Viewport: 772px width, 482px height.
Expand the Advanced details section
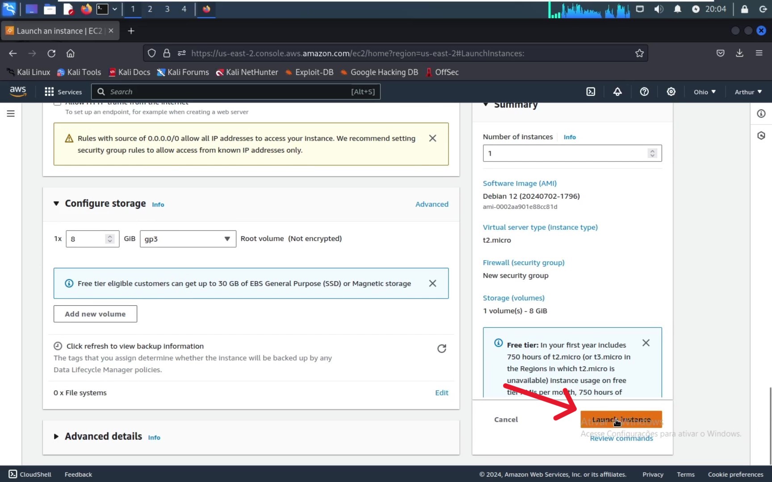tap(56, 436)
